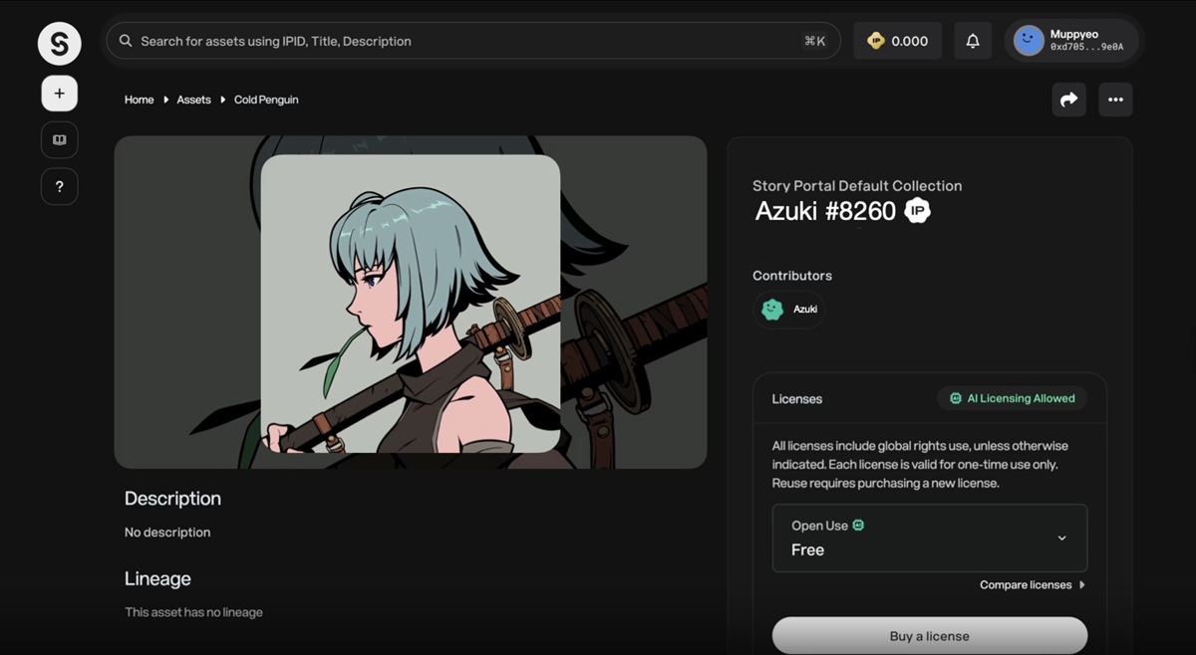The height and width of the screenshot is (655, 1196).
Task: Expand the Open Use Free license dropdown
Action: coord(1061,538)
